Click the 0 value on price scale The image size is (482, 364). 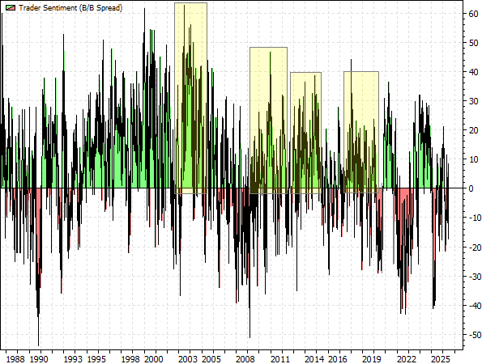pyautogui.click(x=471, y=188)
